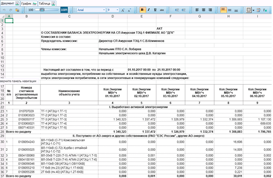The image size is (273, 178).
Task: Click the zoom value label 100
Action: click(x=31, y=10)
